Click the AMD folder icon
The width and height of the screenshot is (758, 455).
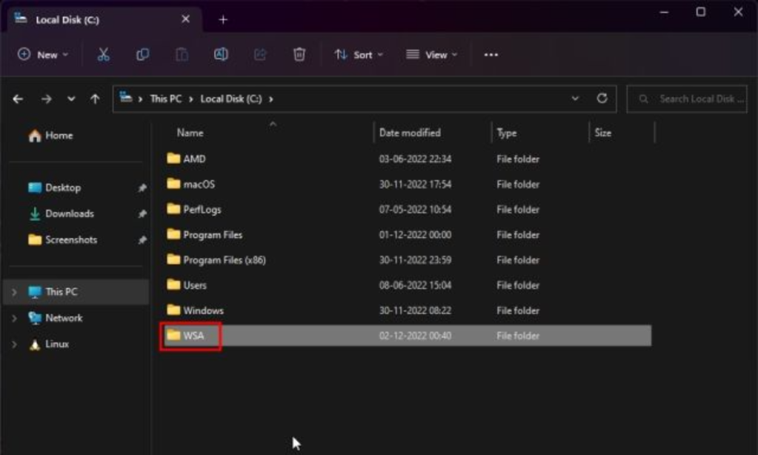coord(173,159)
